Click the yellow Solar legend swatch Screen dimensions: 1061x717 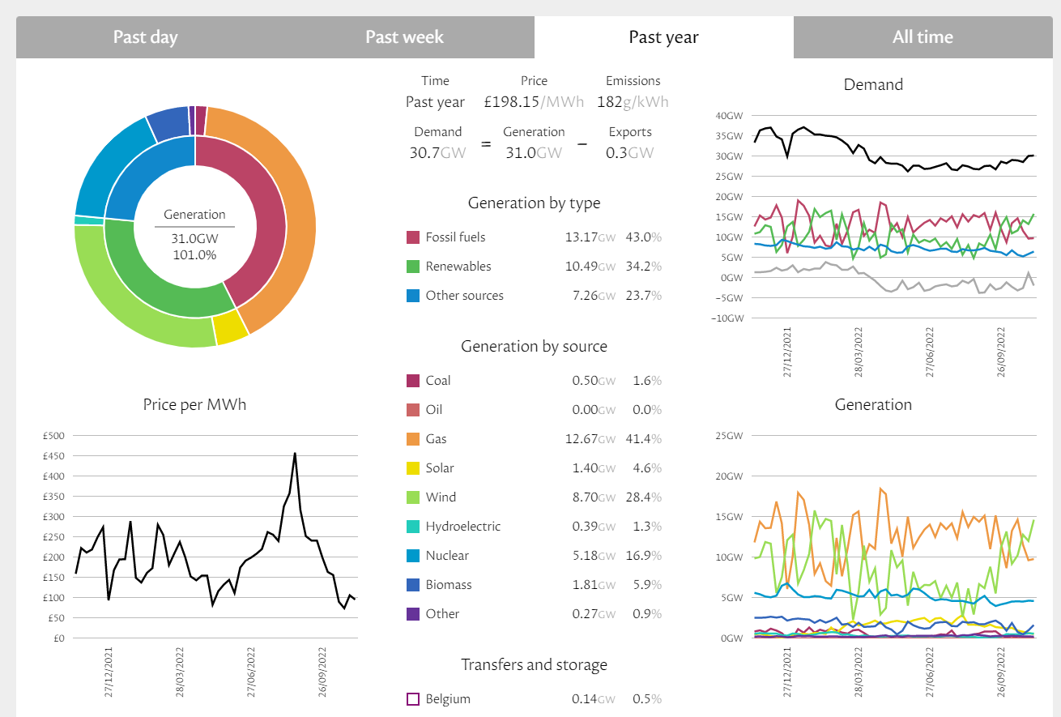[413, 468]
